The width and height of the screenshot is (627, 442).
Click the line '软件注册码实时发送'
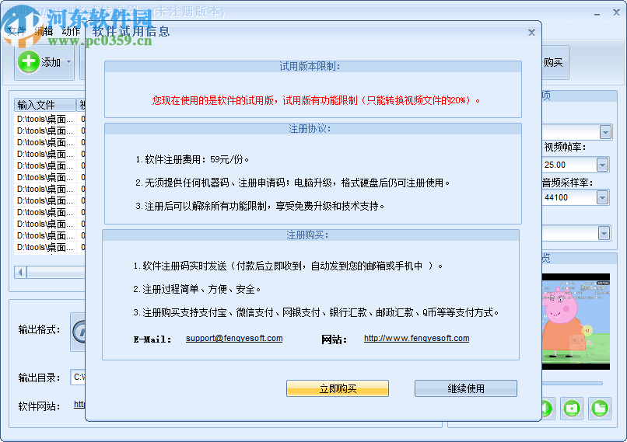[288, 266]
